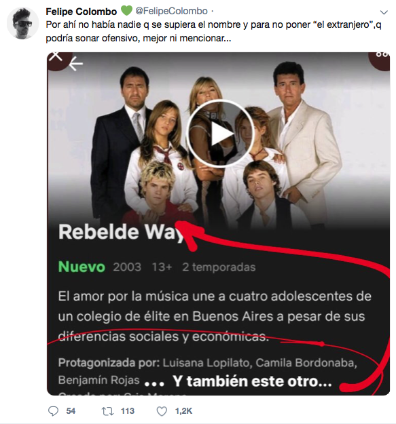Image resolution: width=396 pixels, height=424 pixels.
Task: Click the 54 replies count
Action: coord(71,411)
